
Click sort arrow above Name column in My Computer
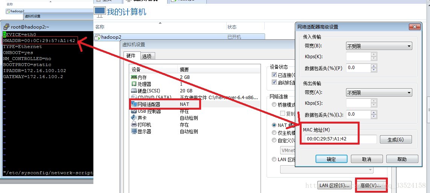(x=160, y=23)
